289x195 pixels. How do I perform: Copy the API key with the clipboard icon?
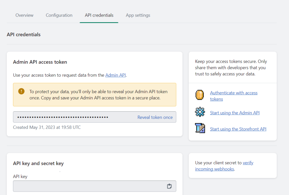click(x=169, y=186)
